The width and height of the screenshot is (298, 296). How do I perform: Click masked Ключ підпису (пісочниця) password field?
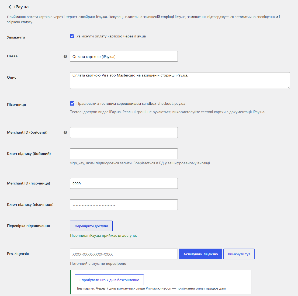click(124, 205)
